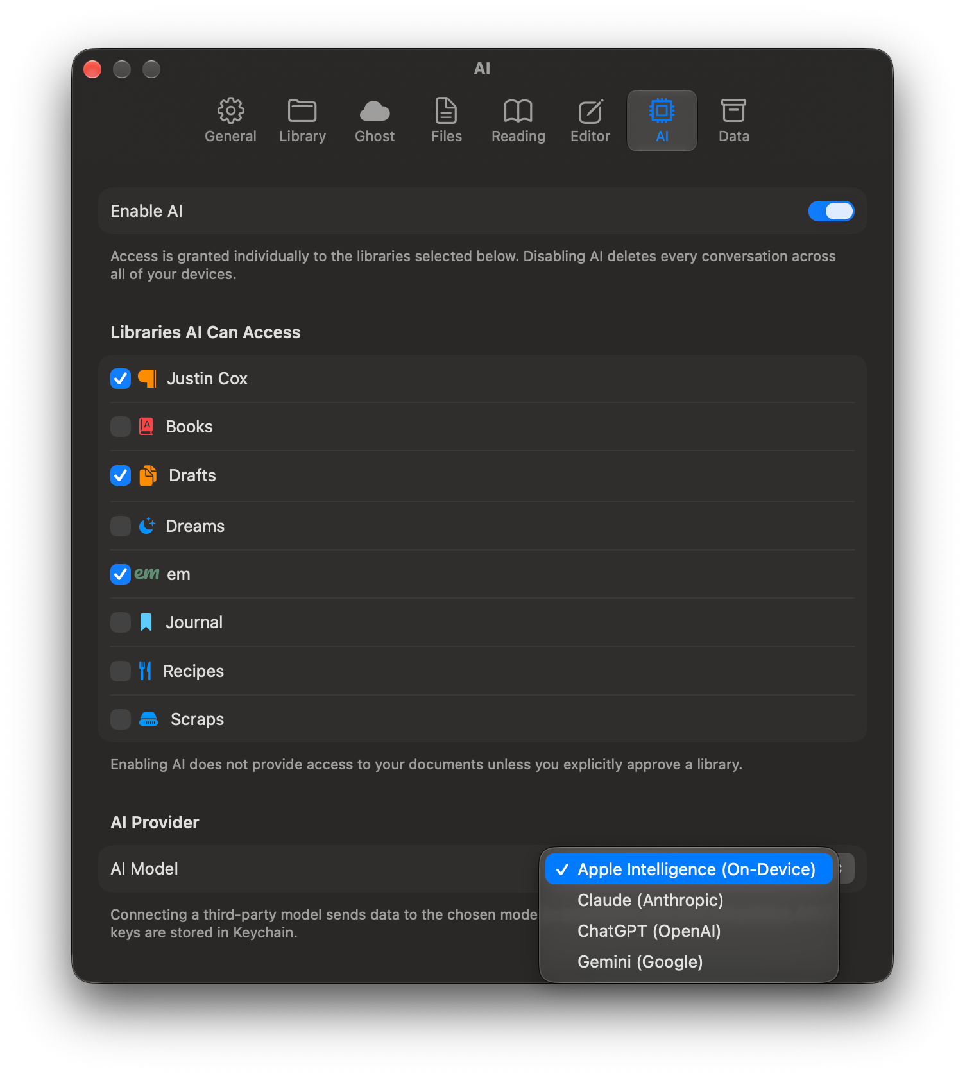Switch to the Editor settings tab
This screenshot has width=965, height=1078.
[x=590, y=121]
